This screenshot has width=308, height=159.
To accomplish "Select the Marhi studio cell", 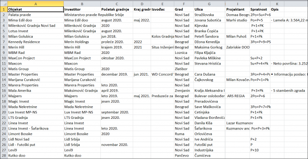I will (x=237, y=20).
